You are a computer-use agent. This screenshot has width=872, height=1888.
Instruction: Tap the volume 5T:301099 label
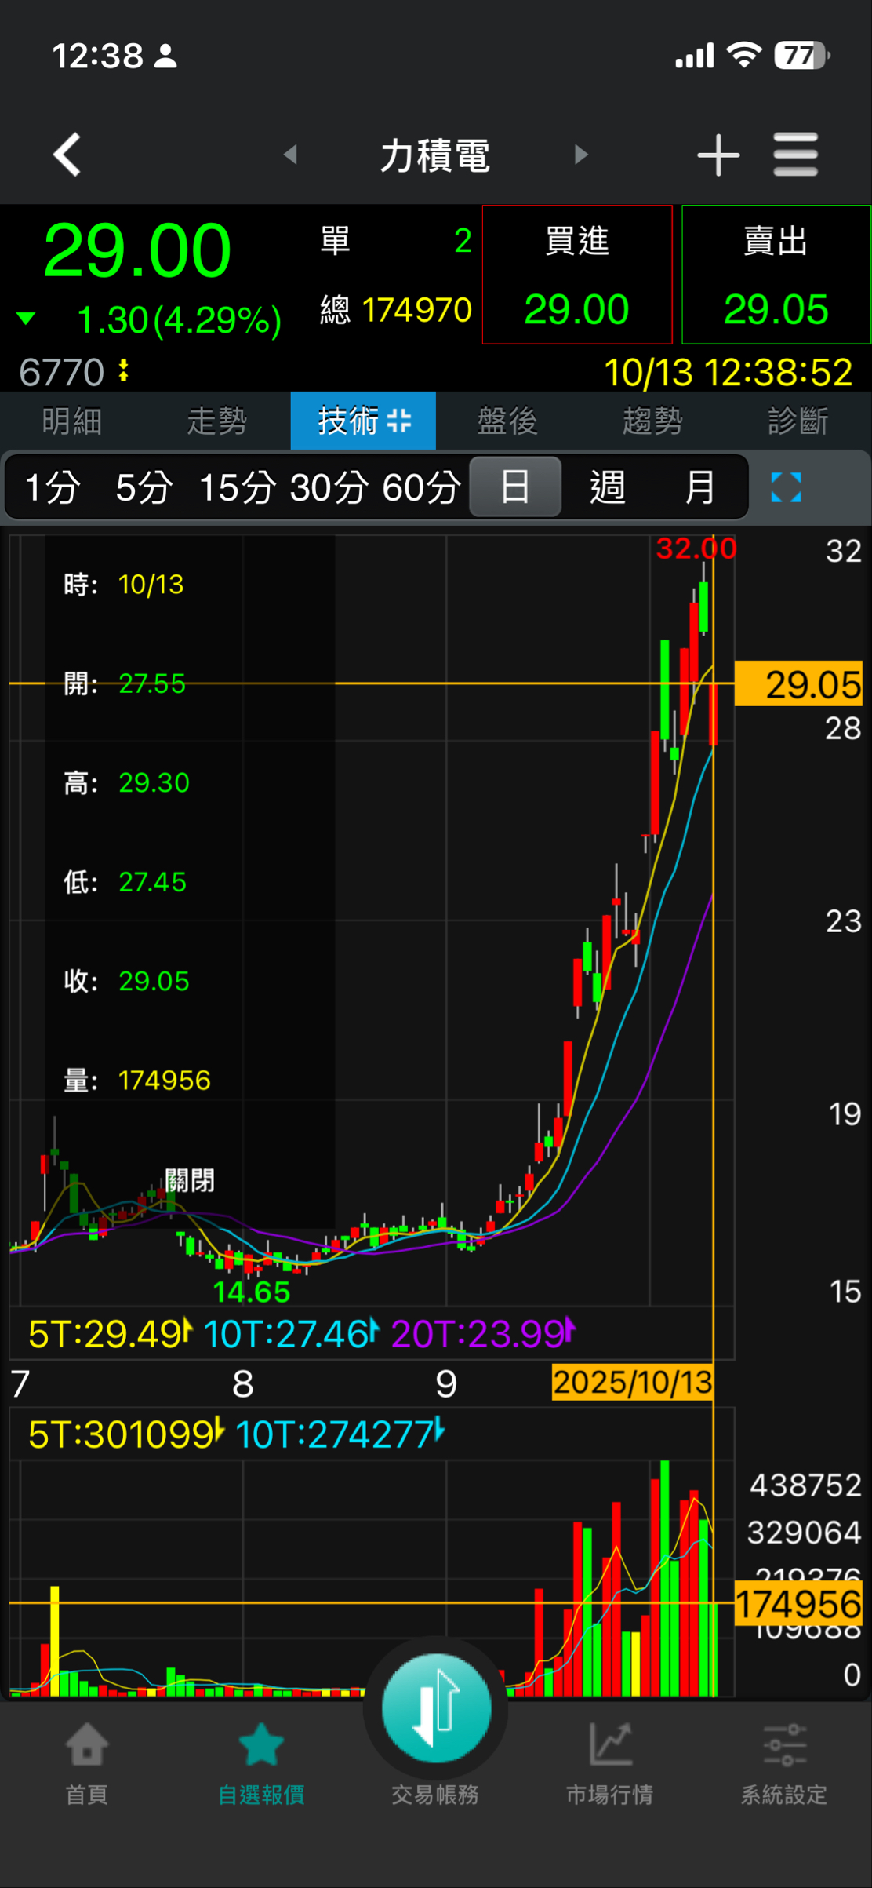click(121, 1434)
